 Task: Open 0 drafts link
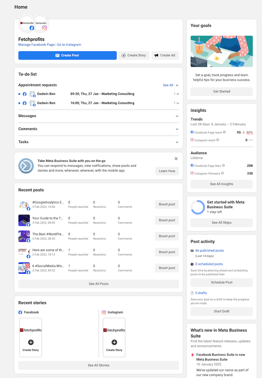(x=201, y=293)
